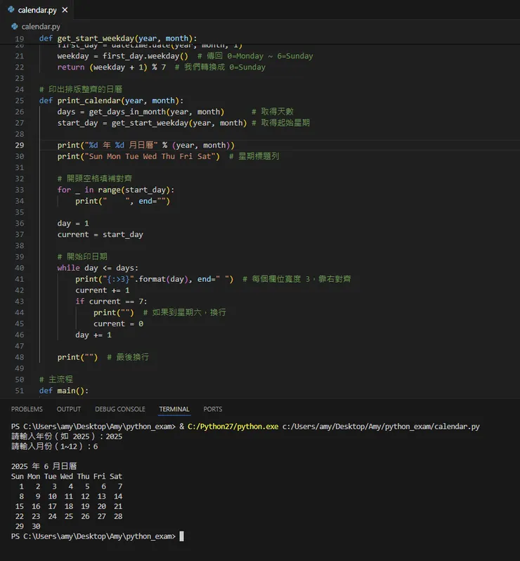Image resolution: width=520 pixels, height=561 pixels.
Task: Click the Python icon in the breadcrumb
Action: click(14, 27)
